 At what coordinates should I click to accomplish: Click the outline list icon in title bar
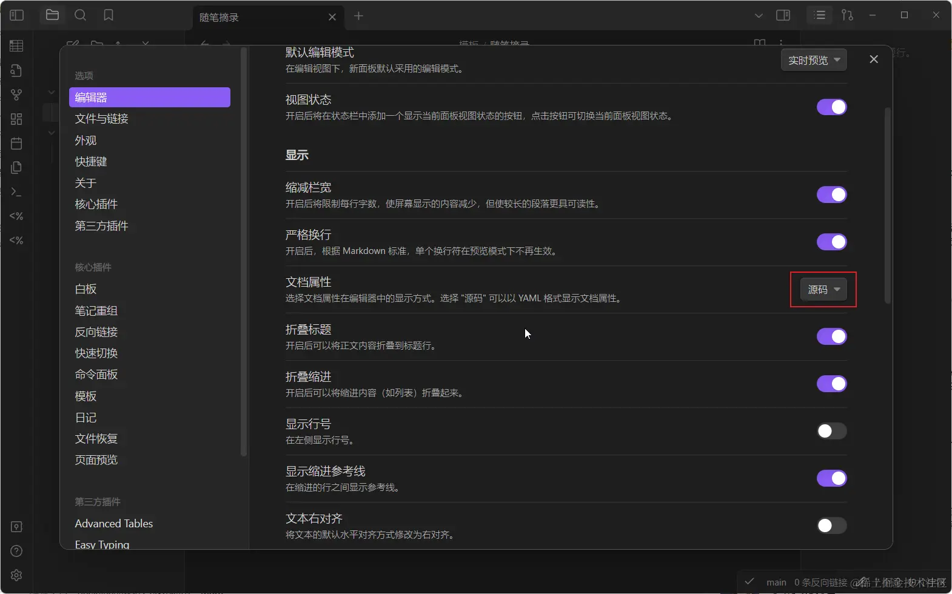pyautogui.click(x=820, y=15)
